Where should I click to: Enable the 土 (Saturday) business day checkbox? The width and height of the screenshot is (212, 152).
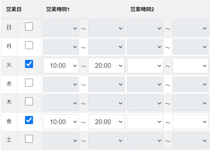coord(29,139)
